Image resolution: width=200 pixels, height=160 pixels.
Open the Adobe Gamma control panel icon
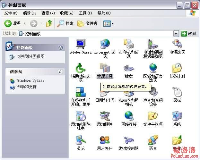click(81, 44)
